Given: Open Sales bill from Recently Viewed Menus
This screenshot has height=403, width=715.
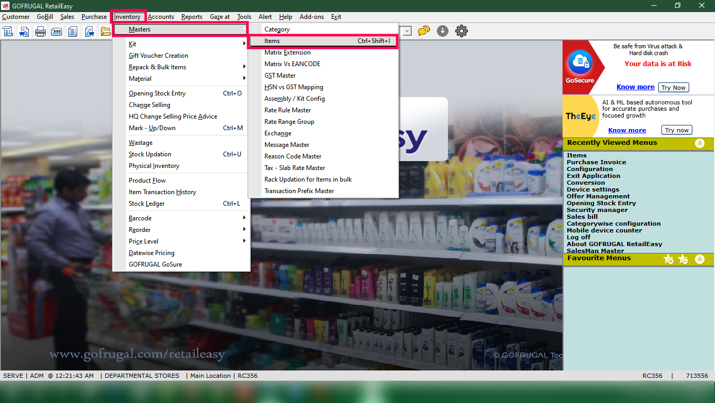Looking at the screenshot, I should pos(582,217).
